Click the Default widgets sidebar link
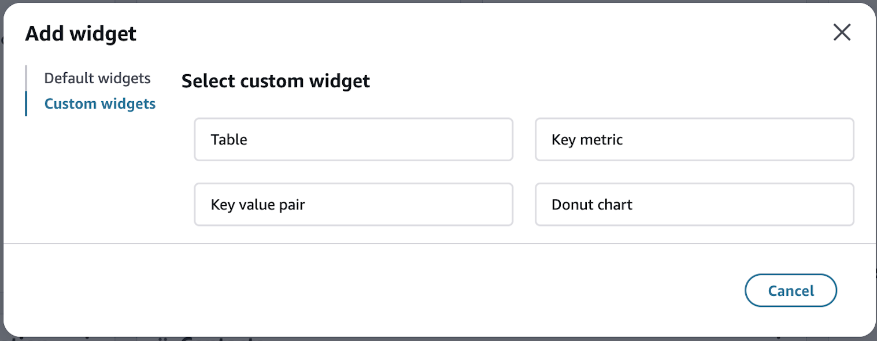877x341 pixels. click(97, 78)
